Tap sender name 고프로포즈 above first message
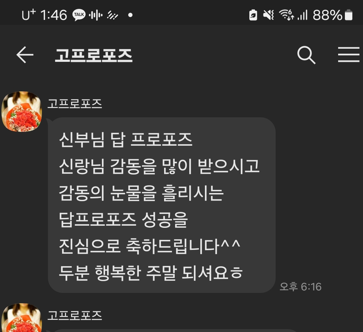 (75, 103)
